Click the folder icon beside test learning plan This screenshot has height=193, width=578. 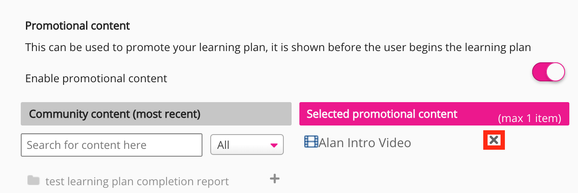click(x=33, y=180)
